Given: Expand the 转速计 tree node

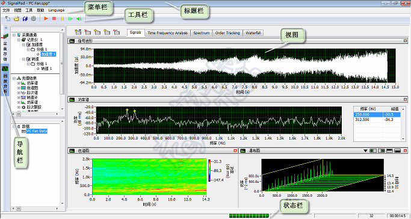Looking at the screenshot, I should pyautogui.click(x=19, y=97).
